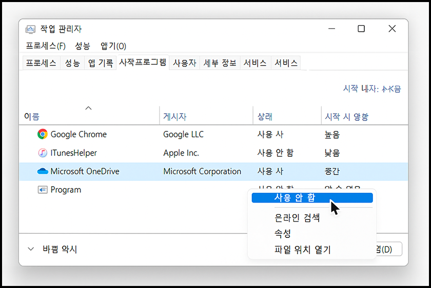
Task: Click Google Chrome's 높음 impact cell
Action: (x=332, y=134)
